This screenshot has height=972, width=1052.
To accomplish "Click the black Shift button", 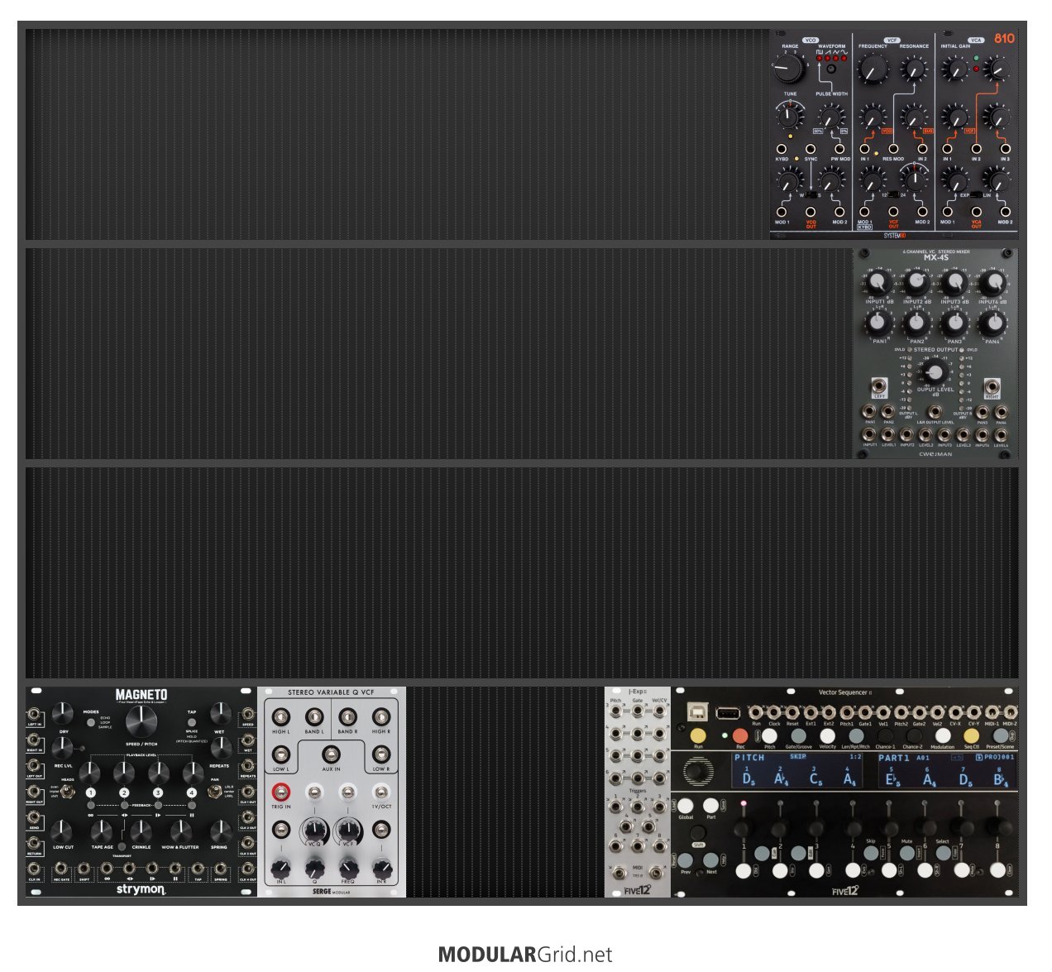I will 698,833.
